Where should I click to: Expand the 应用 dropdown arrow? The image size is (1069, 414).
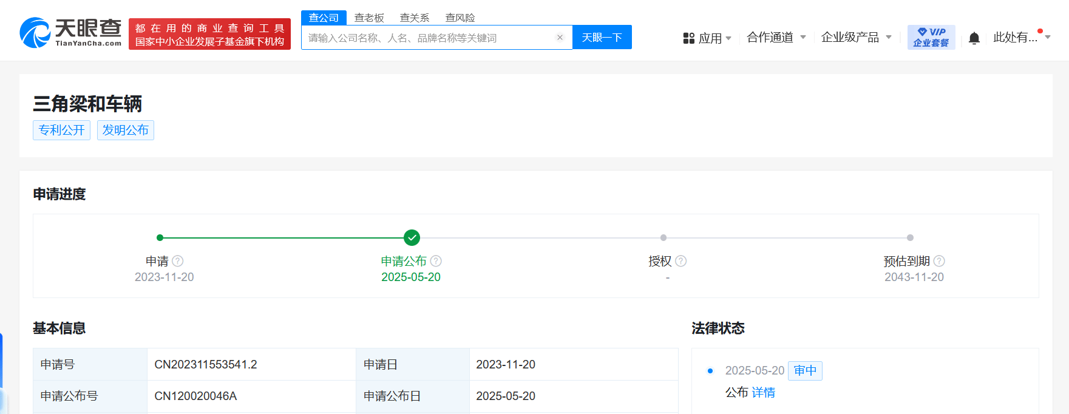coord(728,38)
